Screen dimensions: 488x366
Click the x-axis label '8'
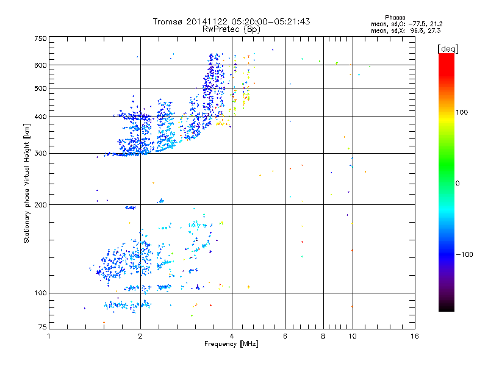[x=323, y=336]
